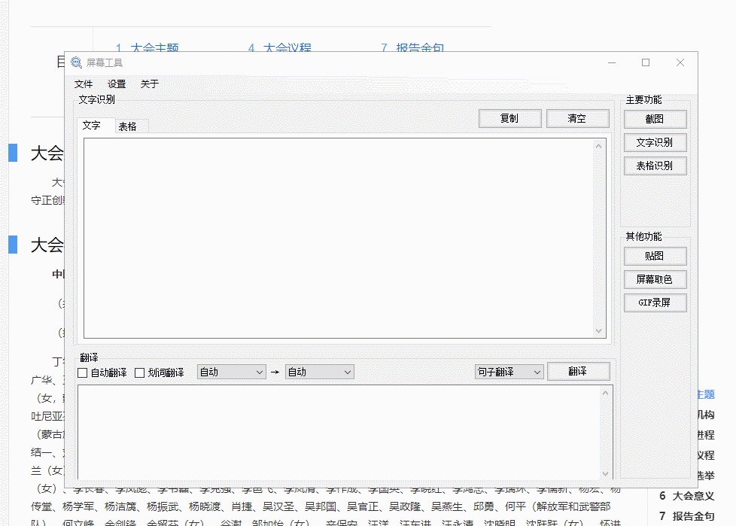736x526 pixels.
Task: Open the 关于 menu
Action: [150, 84]
